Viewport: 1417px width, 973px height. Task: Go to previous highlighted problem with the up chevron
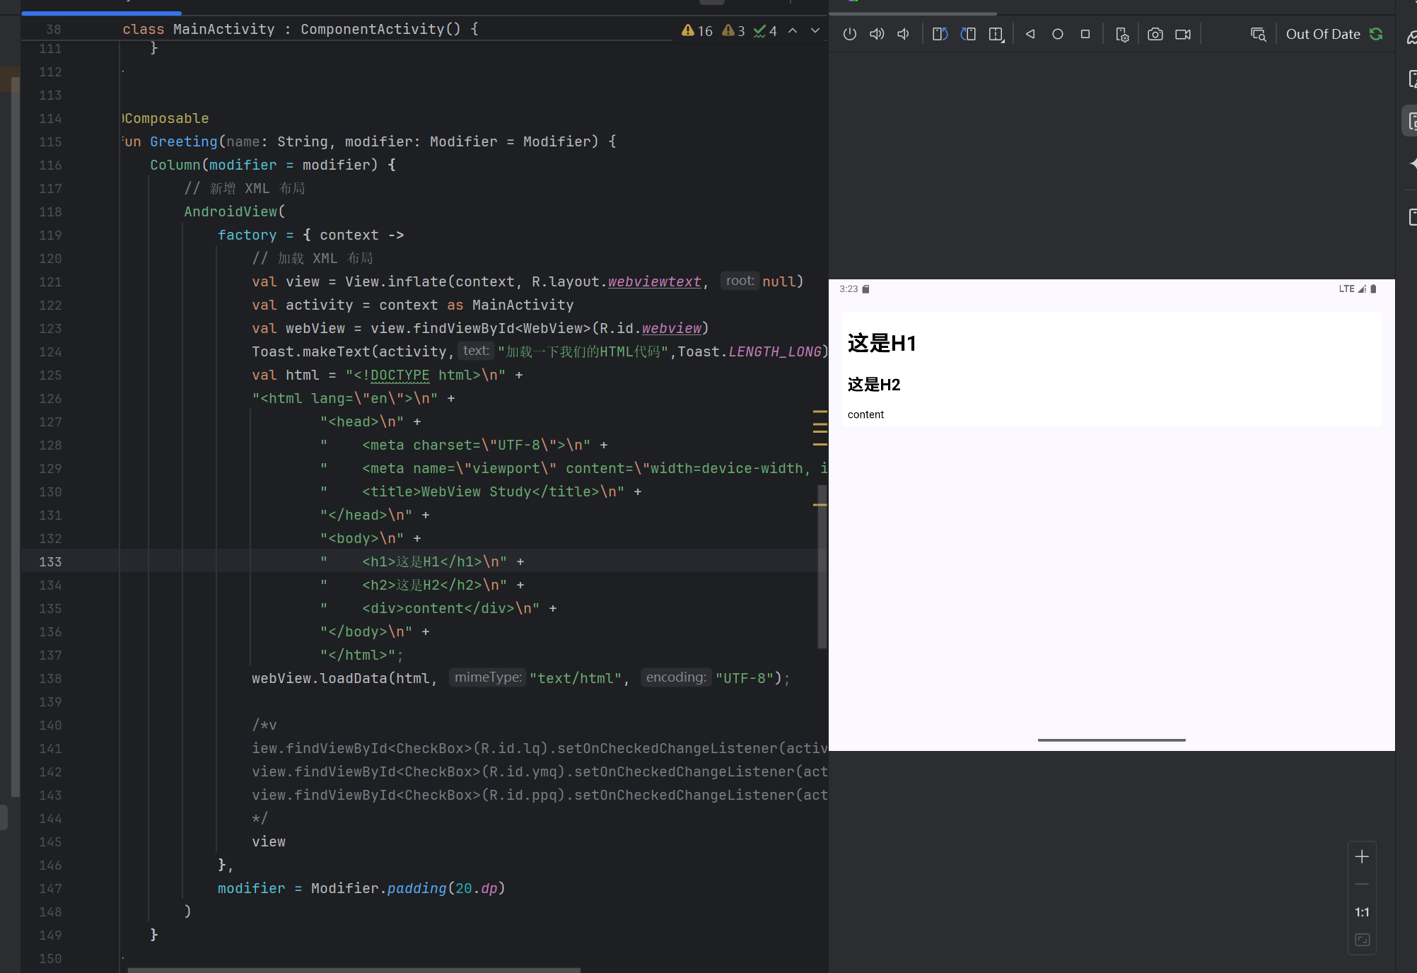click(x=793, y=30)
